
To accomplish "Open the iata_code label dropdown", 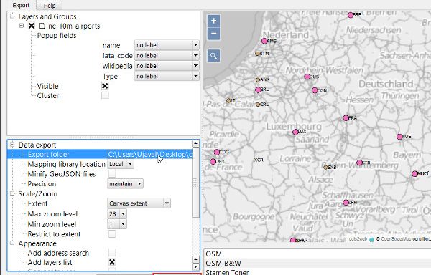I will coord(167,55).
